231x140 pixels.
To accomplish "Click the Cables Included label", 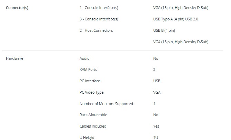I will (93, 126).
